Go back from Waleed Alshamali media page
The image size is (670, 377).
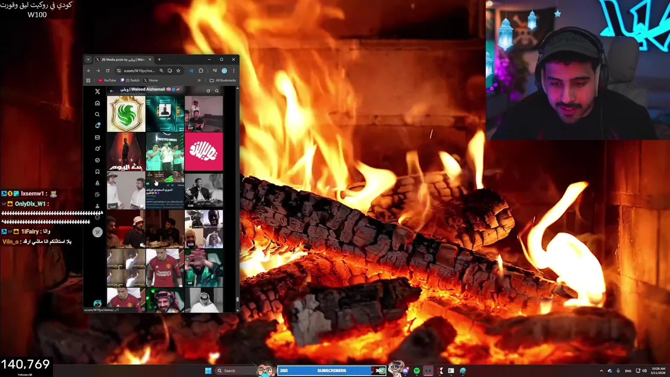(111, 91)
